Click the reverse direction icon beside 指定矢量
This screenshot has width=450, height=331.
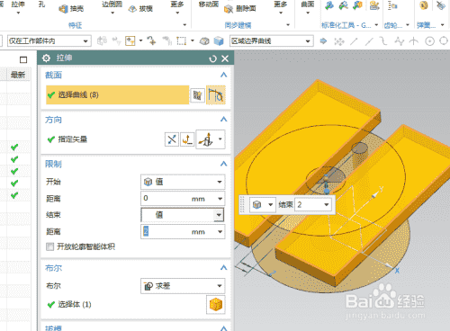pyautogui.click(x=172, y=139)
